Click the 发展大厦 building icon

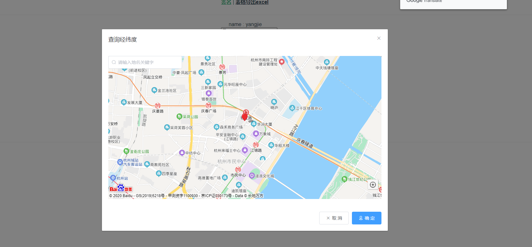click(124, 102)
